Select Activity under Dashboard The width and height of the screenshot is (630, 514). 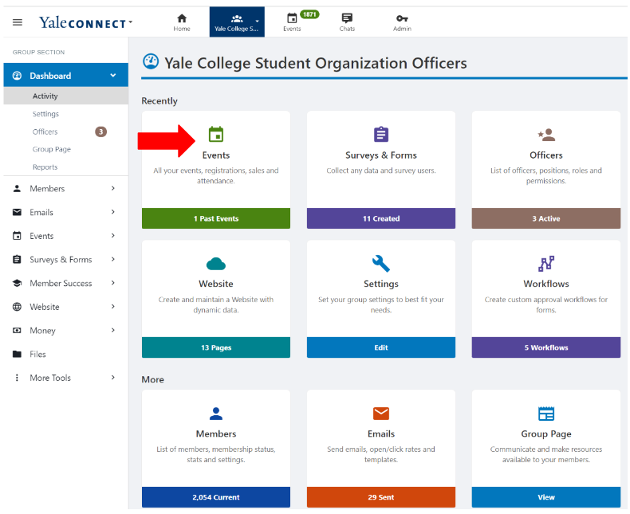[66, 96]
